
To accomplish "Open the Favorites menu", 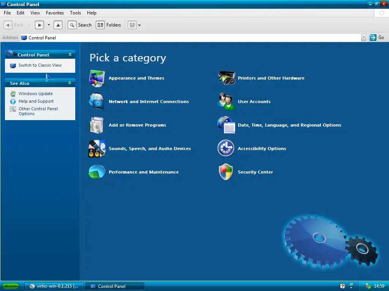I will pyautogui.click(x=55, y=13).
